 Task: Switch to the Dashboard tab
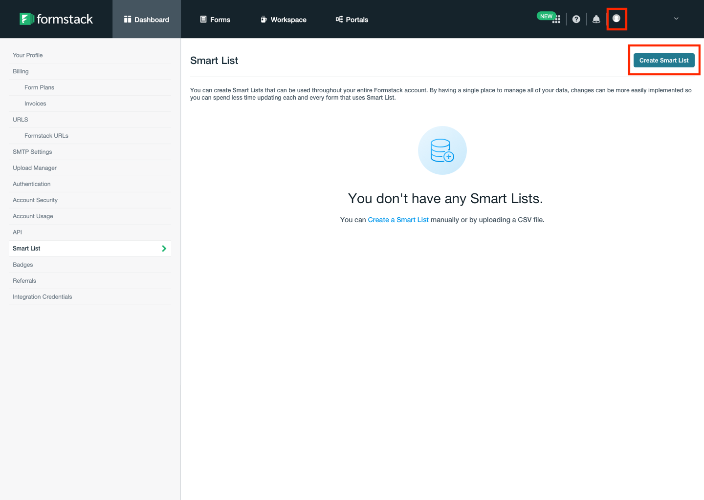tap(146, 20)
